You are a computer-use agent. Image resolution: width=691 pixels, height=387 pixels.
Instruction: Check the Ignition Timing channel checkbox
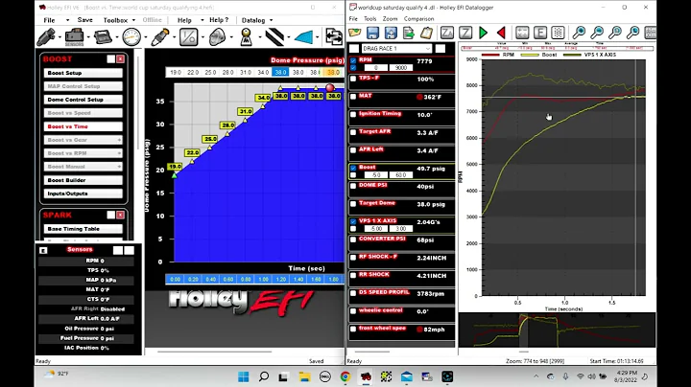pos(353,114)
